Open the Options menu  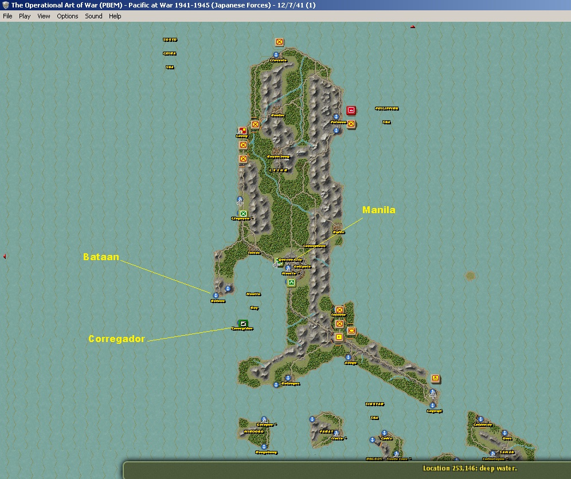68,16
